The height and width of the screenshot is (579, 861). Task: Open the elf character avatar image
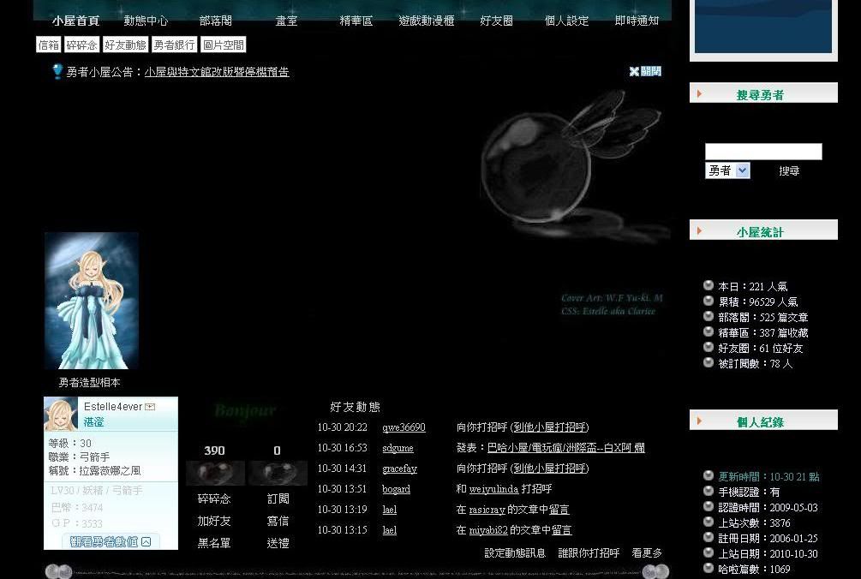click(x=92, y=301)
